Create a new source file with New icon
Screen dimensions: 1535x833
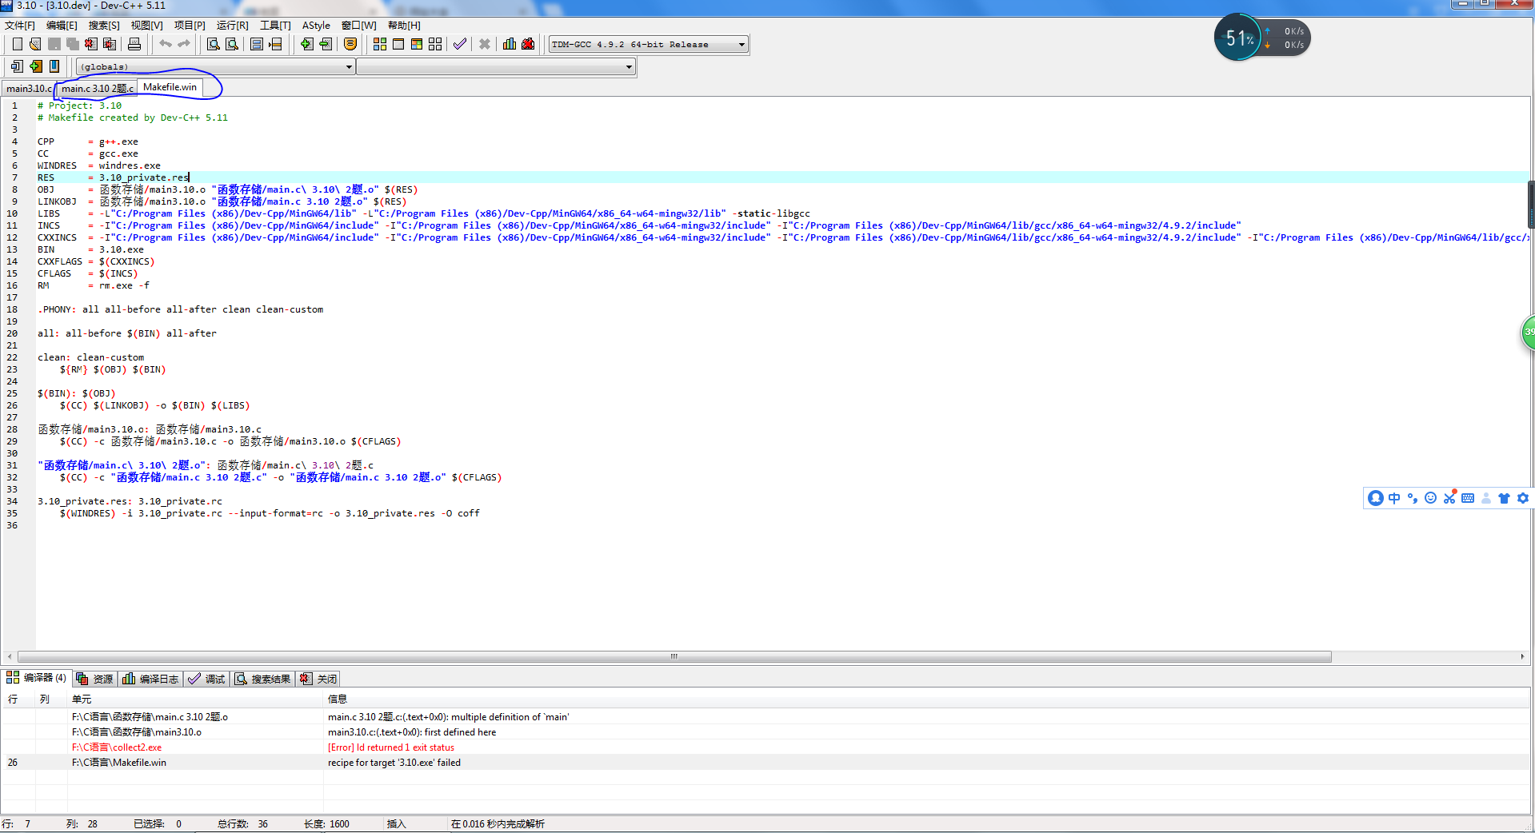pyautogui.click(x=17, y=44)
